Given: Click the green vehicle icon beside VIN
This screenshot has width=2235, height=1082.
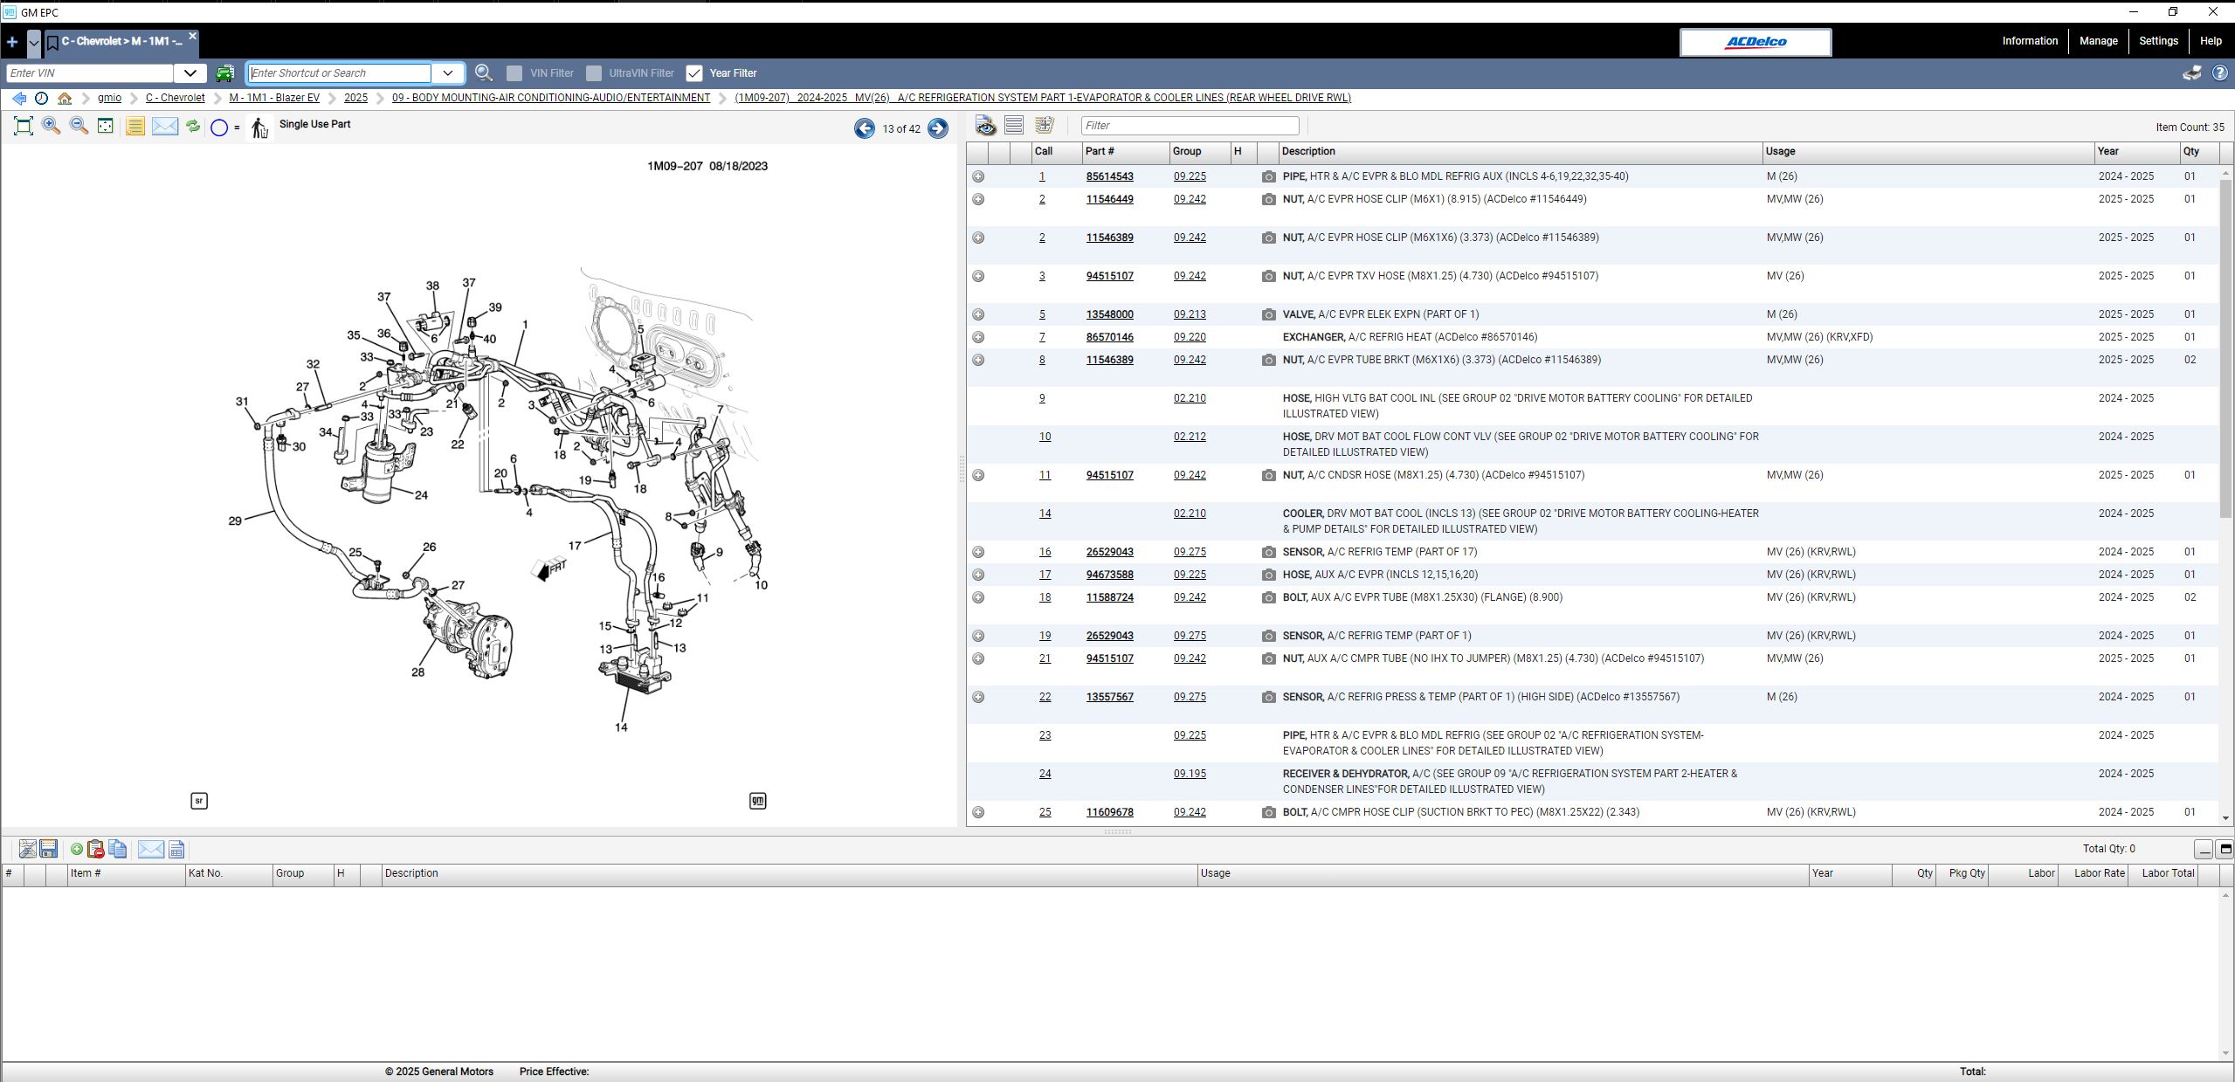Looking at the screenshot, I should pos(224,73).
